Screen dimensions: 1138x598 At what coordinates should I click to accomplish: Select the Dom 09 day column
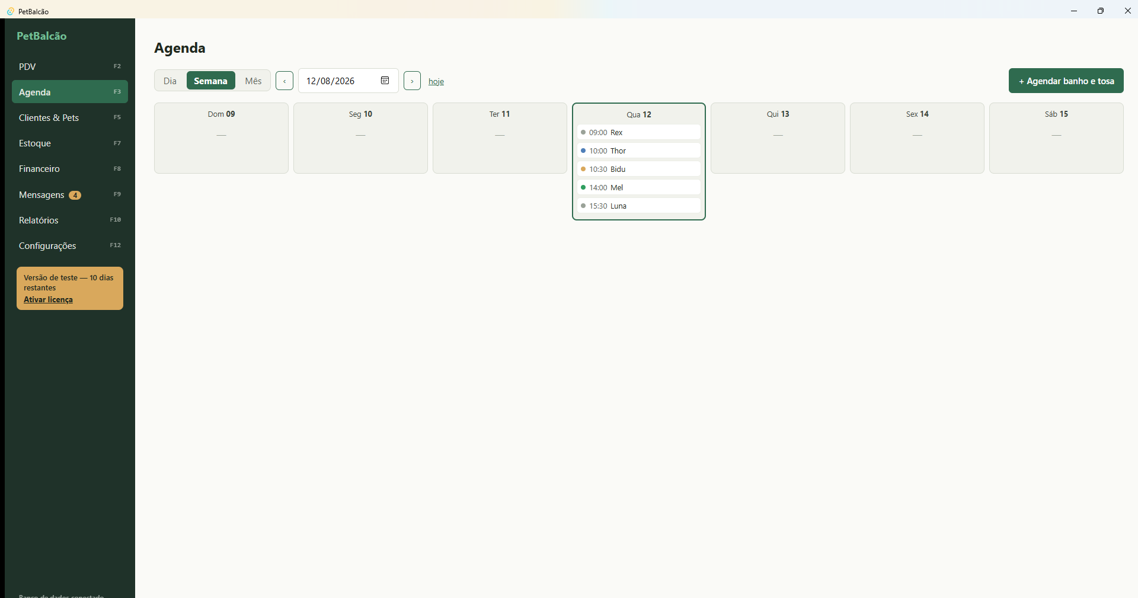click(221, 138)
